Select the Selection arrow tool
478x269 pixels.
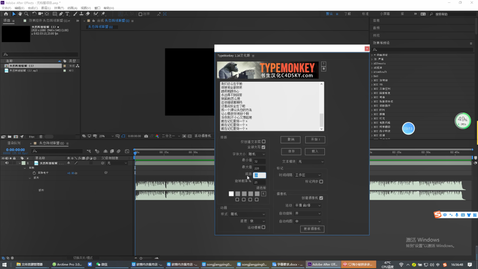click(x=14, y=14)
